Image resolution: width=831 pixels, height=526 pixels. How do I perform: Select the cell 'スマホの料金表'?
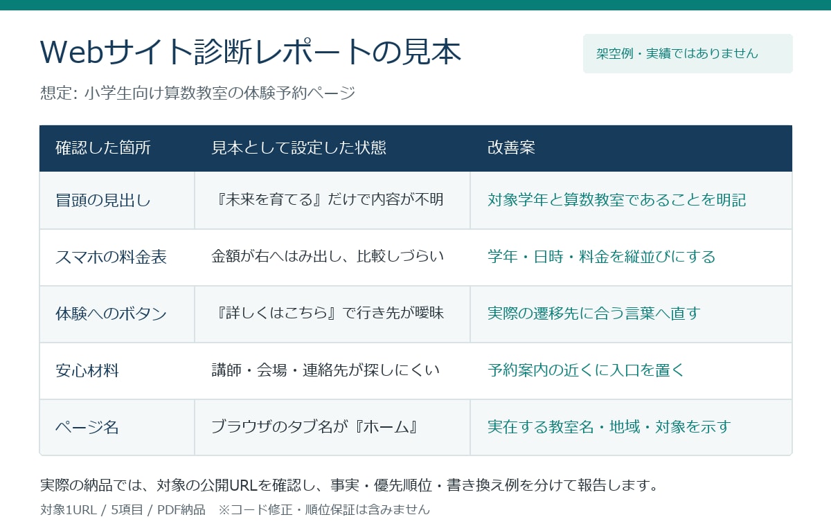pyautogui.click(x=117, y=257)
